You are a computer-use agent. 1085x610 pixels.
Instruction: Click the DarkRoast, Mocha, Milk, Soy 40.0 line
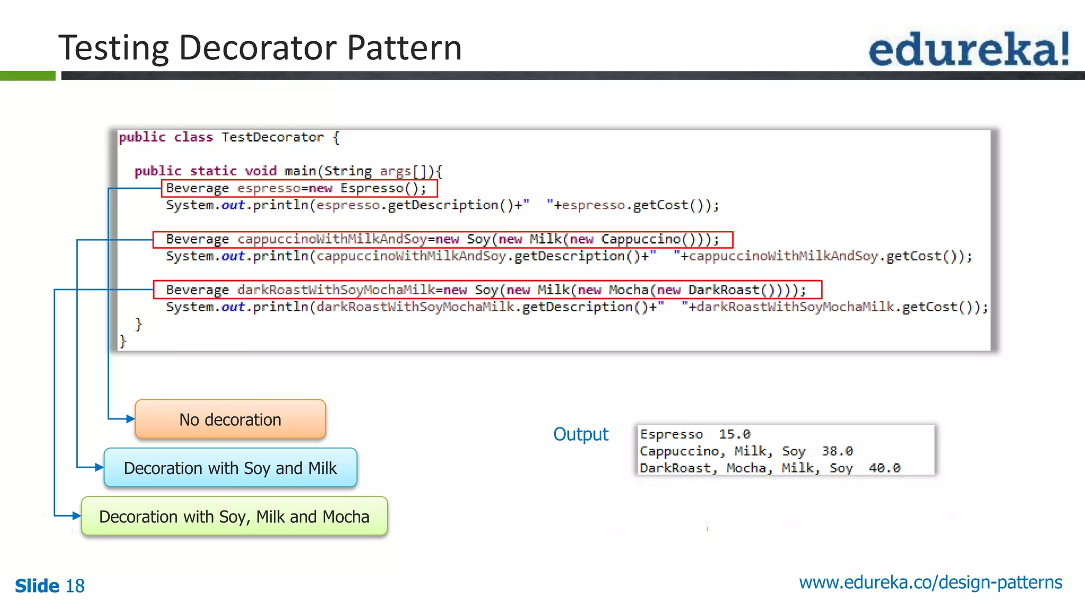[x=769, y=468]
